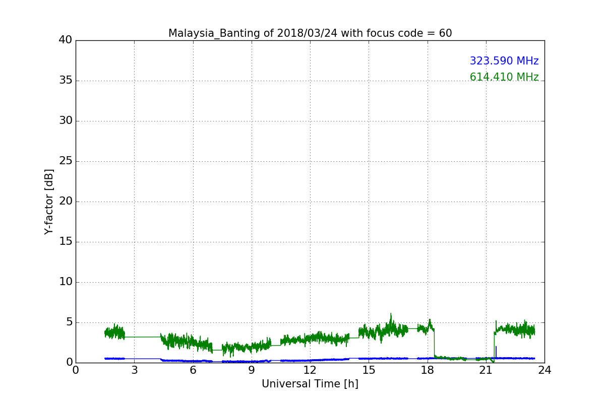Screen dimensions: 605x403
Task: Click the y-axis tick label 30
Action: [66, 121]
